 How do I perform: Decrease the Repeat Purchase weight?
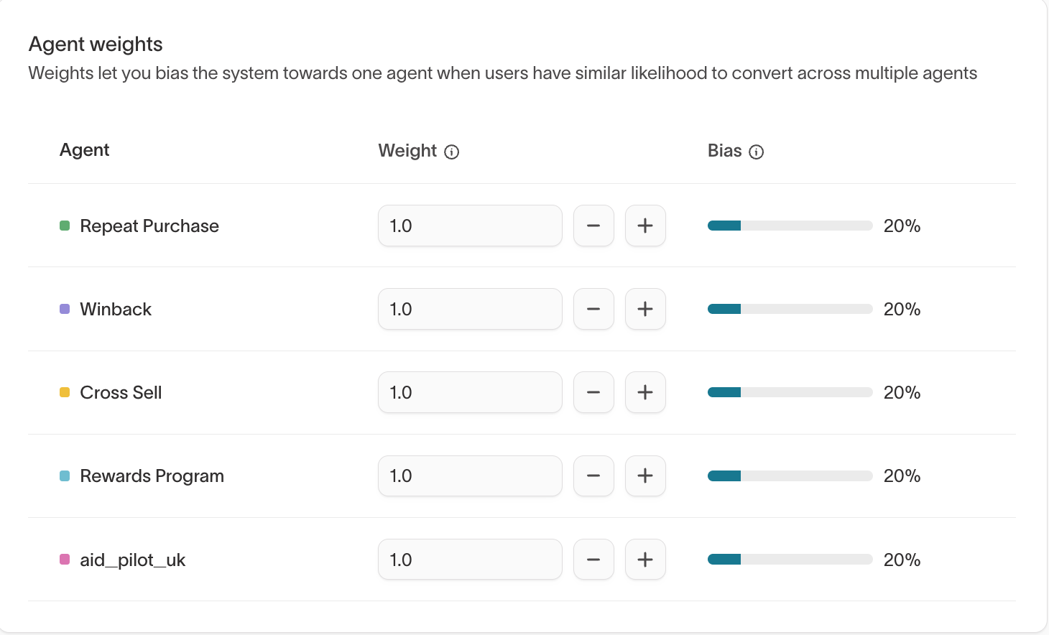pos(593,226)
